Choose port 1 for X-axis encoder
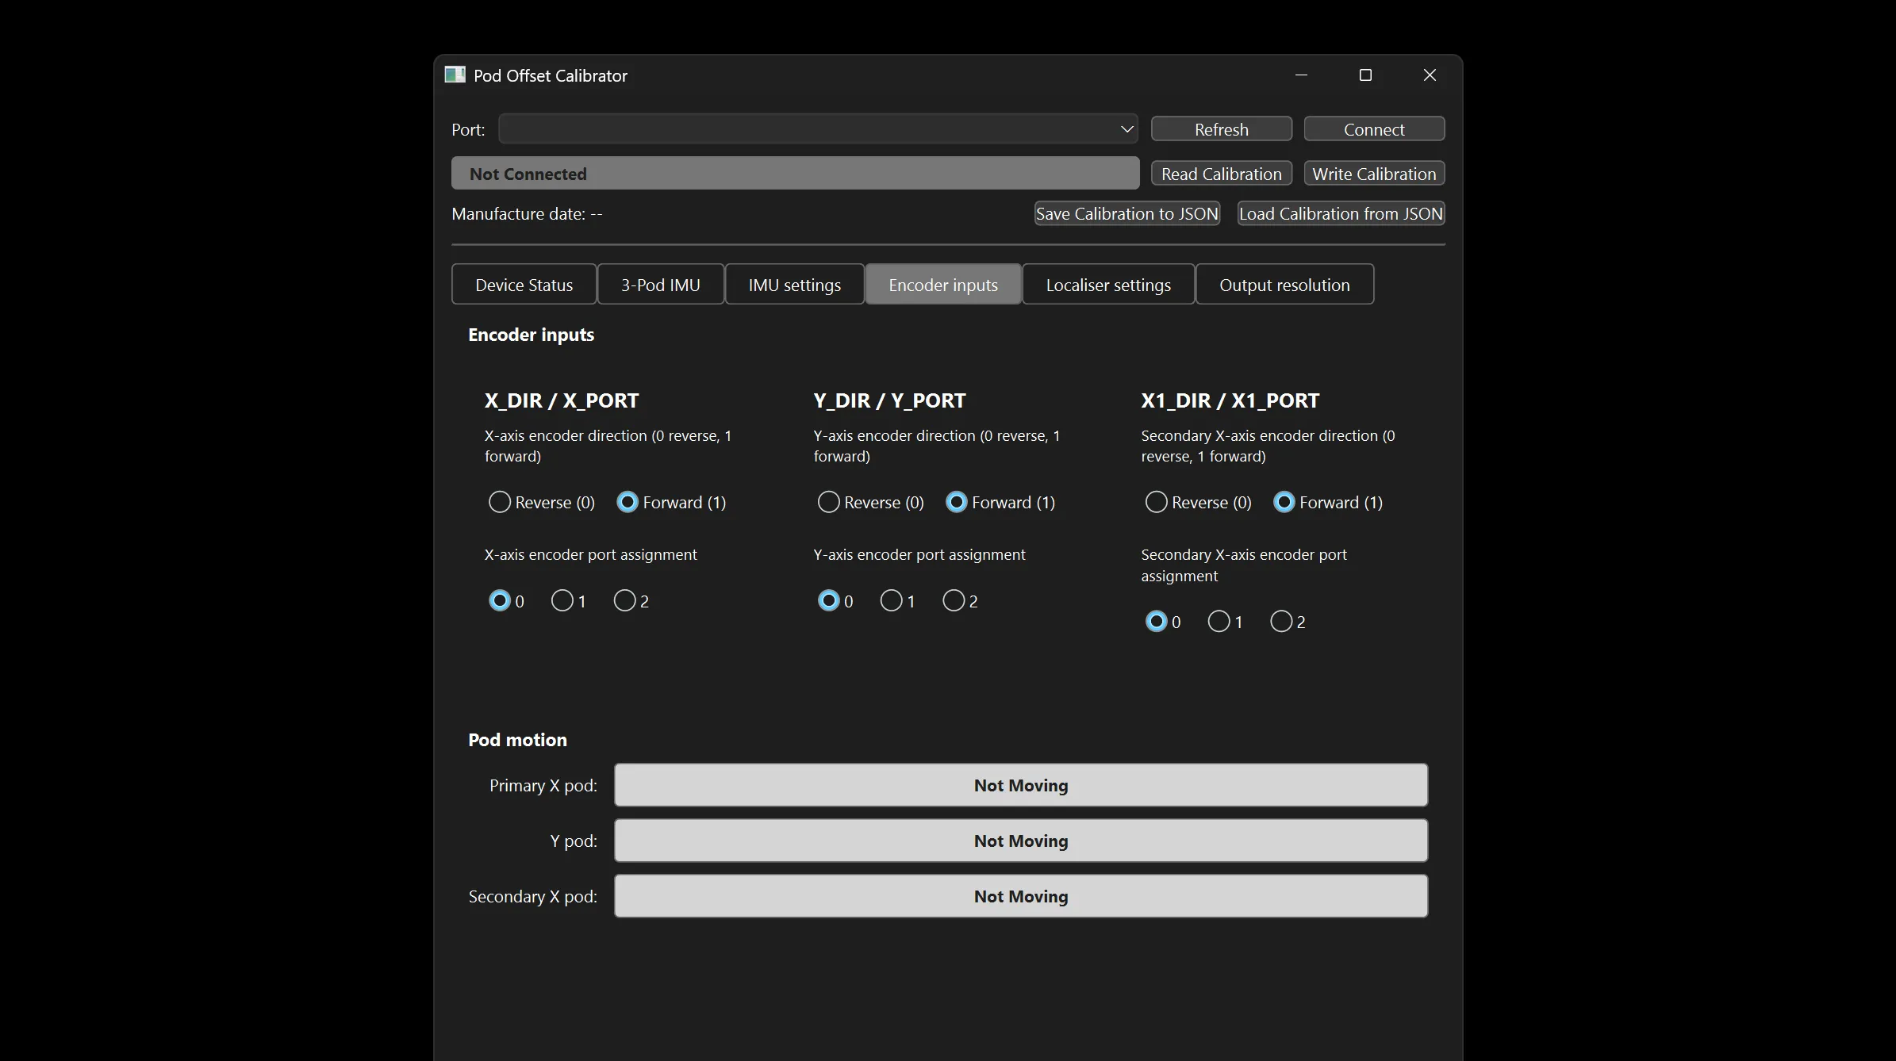The width and height of the screenshot is (1896, 1061). click(569, 601)
